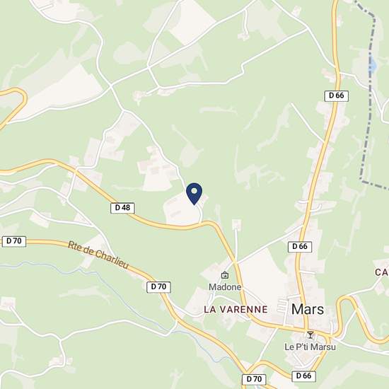Select the LA VARENNE locality label
Viewport: 389px width, 389px height.
pyautogui.click(x=236, y=309)
